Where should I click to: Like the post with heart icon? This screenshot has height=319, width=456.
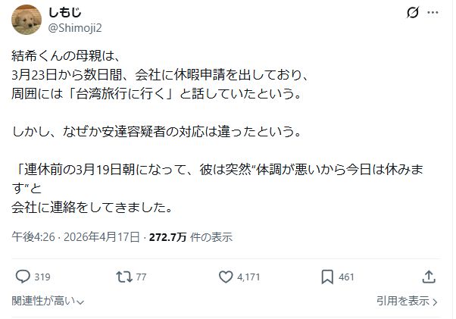click(224, 277)
